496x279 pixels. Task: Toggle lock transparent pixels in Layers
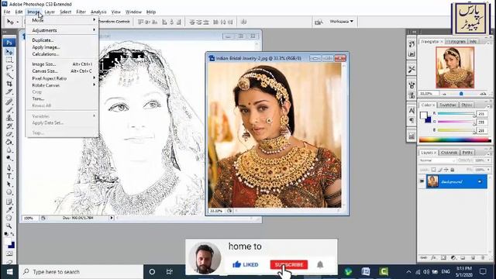(434, 170)
